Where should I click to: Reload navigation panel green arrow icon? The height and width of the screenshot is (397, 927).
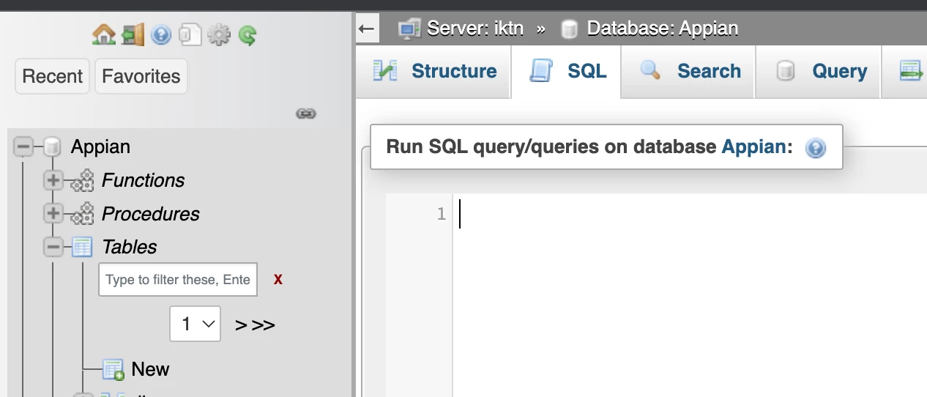pos(247,35)
